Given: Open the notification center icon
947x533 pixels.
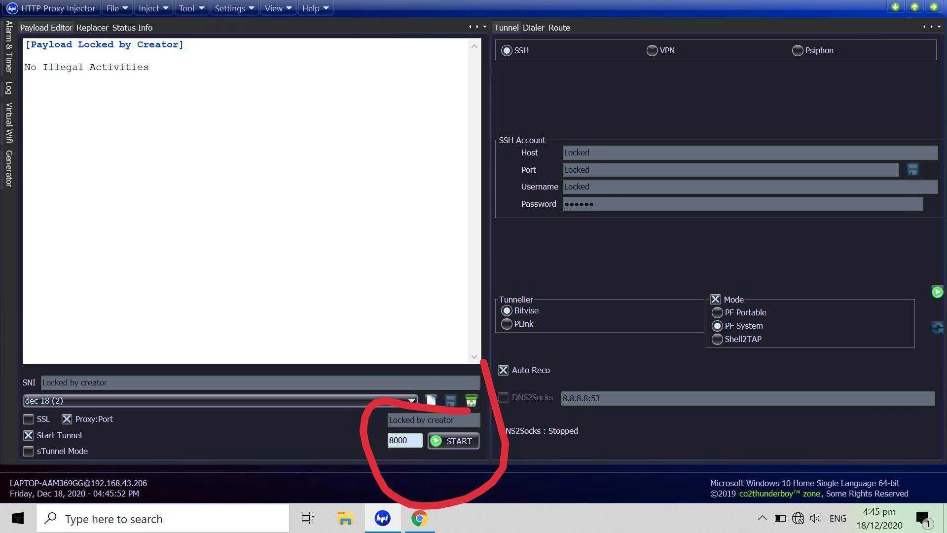Looking at the screenshot, I should click(924, 519).
